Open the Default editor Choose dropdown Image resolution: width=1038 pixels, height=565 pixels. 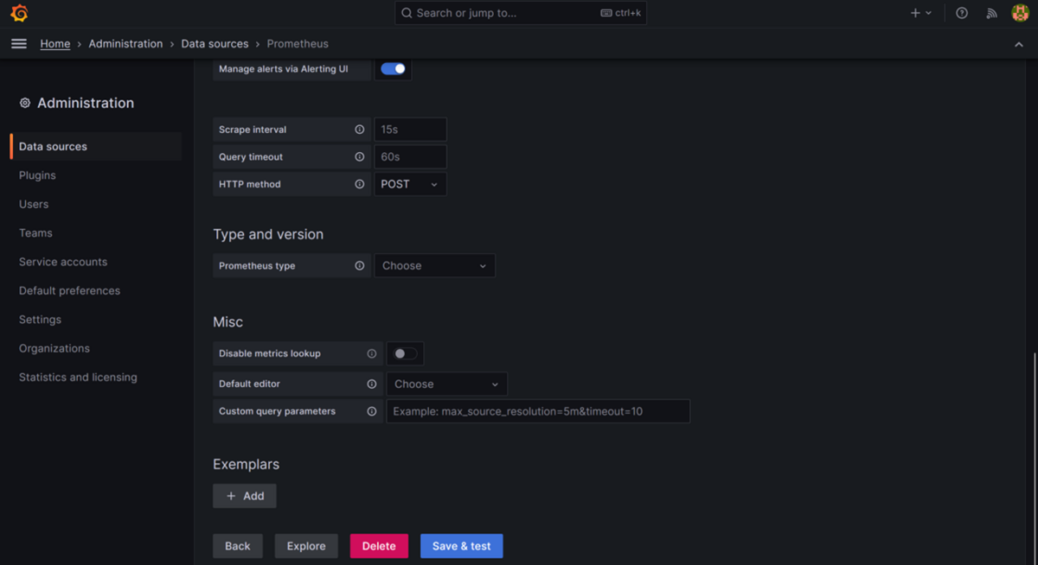(x=446, y=384)
